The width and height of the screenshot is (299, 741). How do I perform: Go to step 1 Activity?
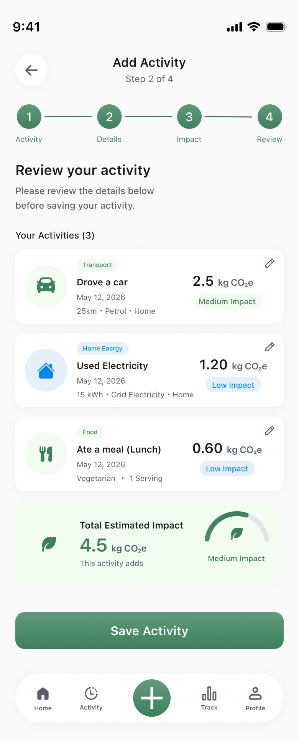(x=29, y=117)
